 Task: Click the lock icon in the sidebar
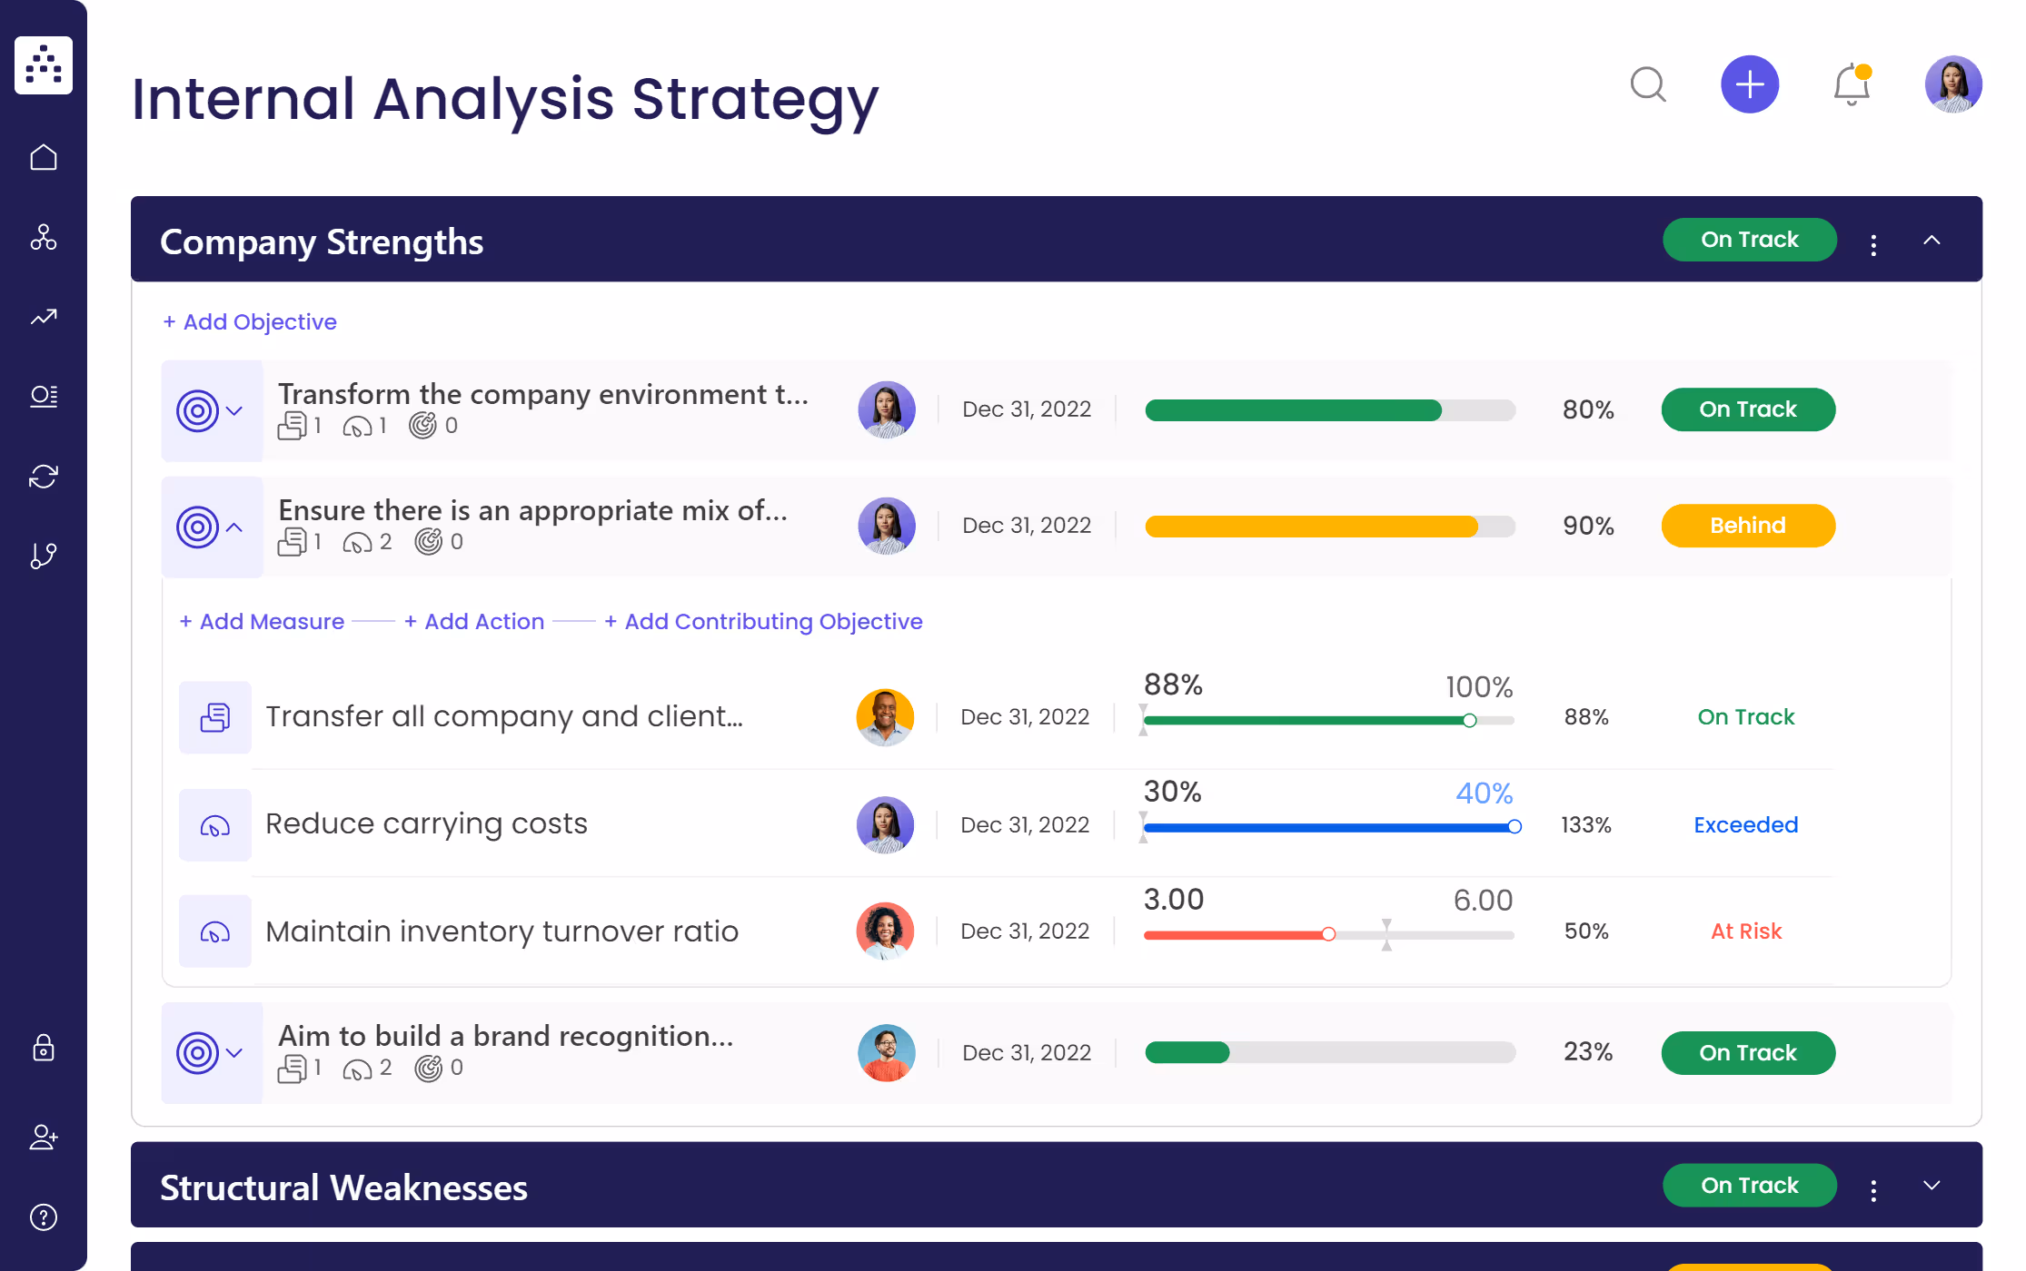(44, 1049)
